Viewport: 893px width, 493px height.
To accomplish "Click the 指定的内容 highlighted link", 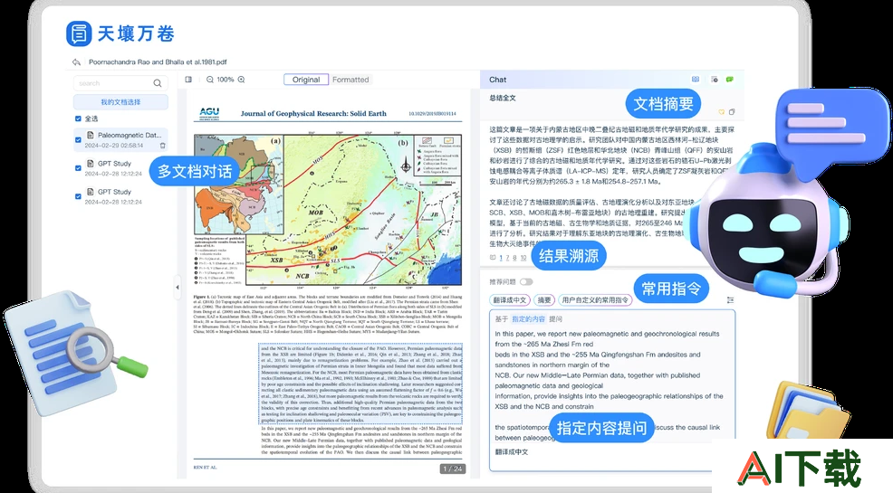I will [x=528, y=319].
